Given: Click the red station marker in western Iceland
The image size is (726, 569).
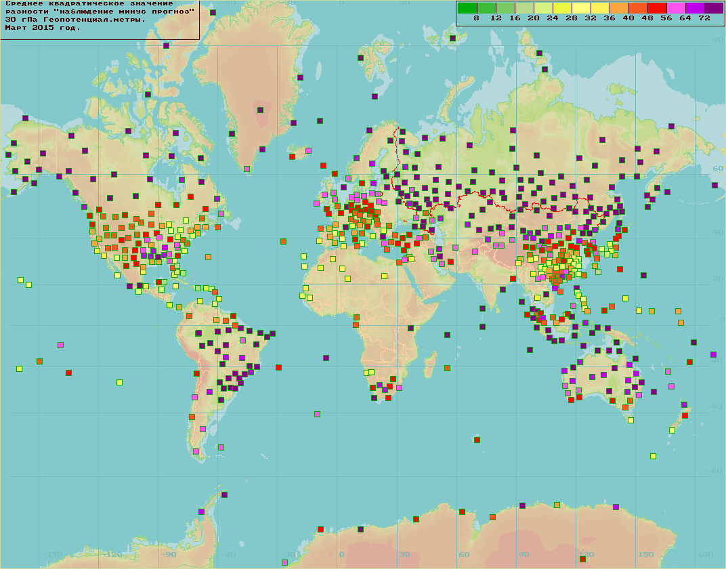Looking at the screenshot, I should (292, 157).
